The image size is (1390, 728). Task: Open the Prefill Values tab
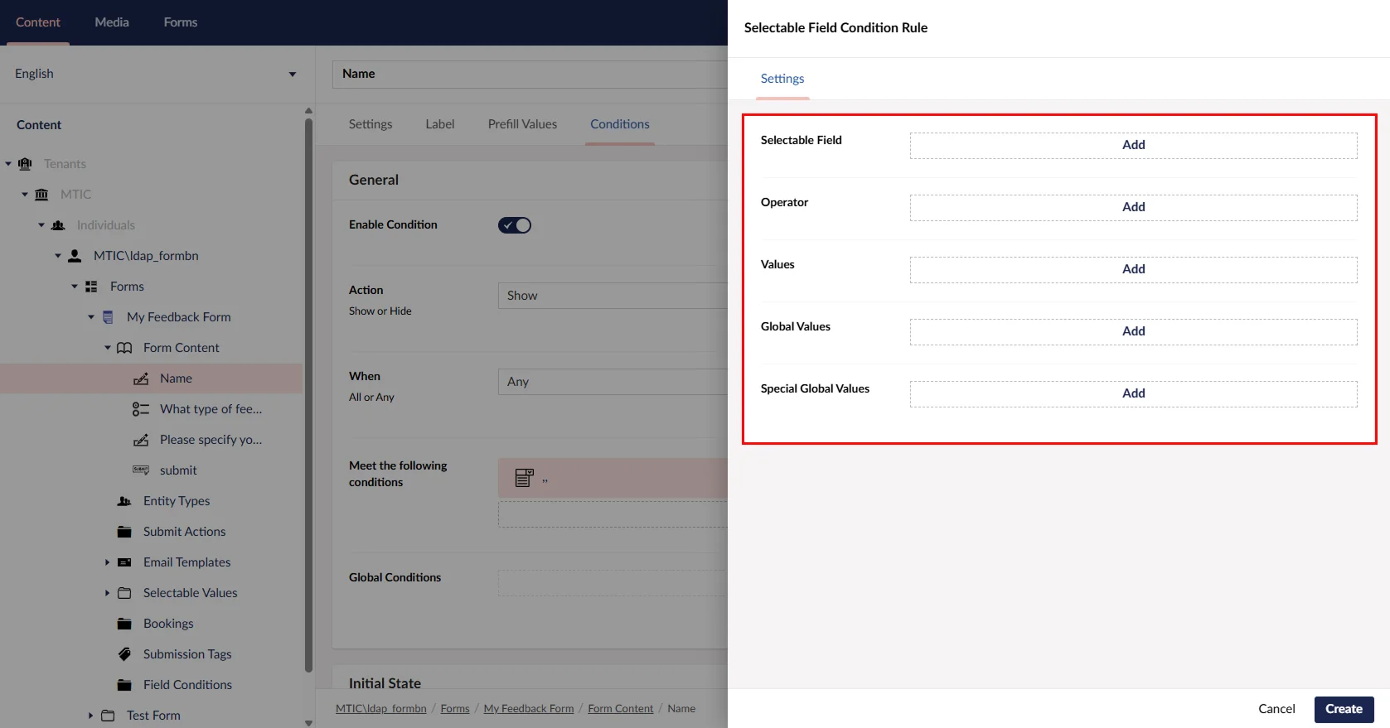pyautogui.click(x=522, y=124)
